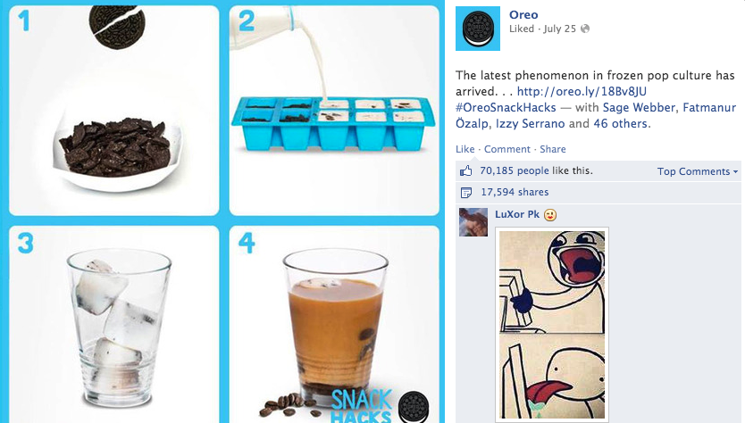Viewport: 745px width, 423px height.
Task: Open the #OreoSnackHacks hashtag
Action: [x=506, y=107]
